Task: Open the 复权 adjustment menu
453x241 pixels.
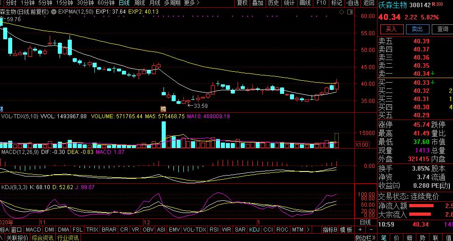Action: [x=242, y=3]
